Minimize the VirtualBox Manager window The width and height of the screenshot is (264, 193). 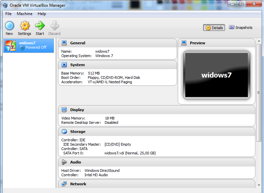pyautogui.click(x=232, y=4)
